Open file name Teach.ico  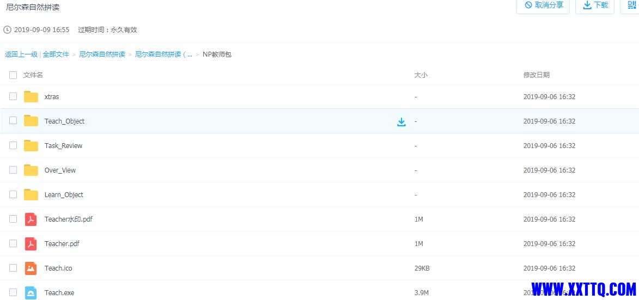tap(58, 268)
